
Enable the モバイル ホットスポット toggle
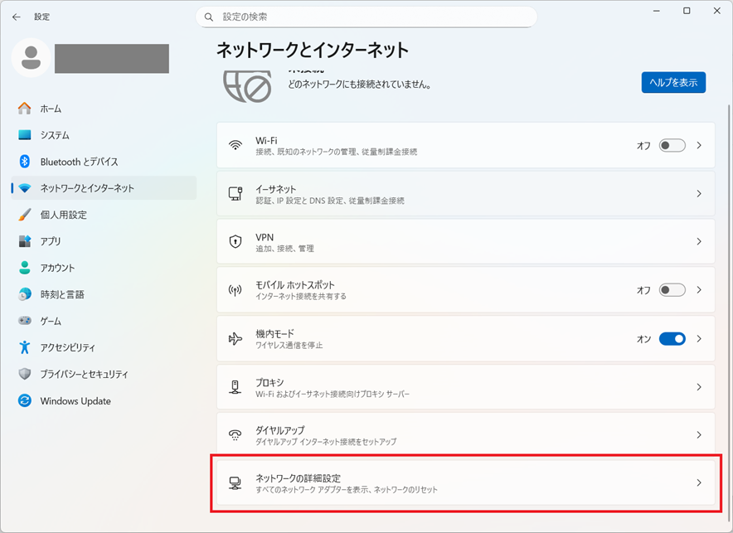(x=672, y=290)
